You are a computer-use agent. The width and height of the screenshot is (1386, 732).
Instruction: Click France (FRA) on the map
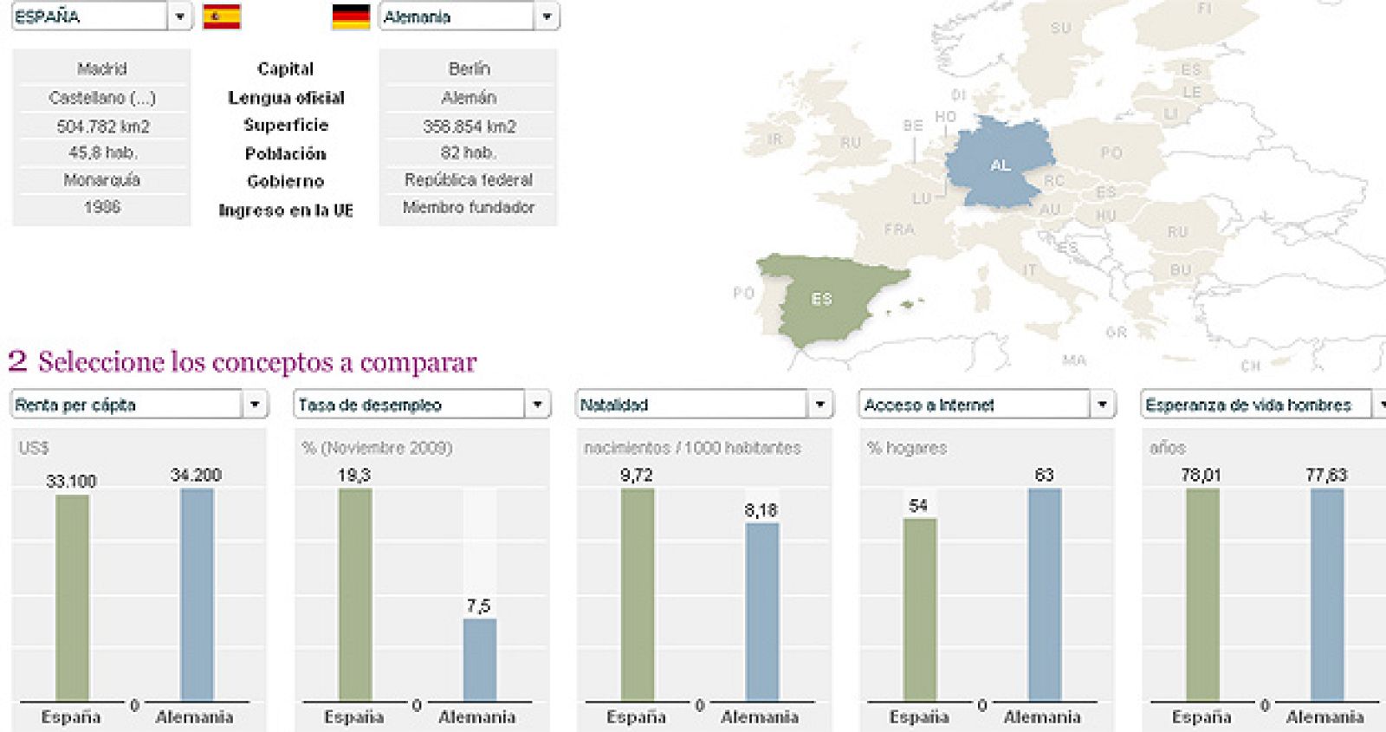(898, 229)
